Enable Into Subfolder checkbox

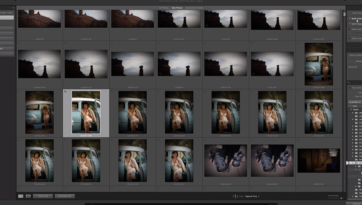point(349,88)
